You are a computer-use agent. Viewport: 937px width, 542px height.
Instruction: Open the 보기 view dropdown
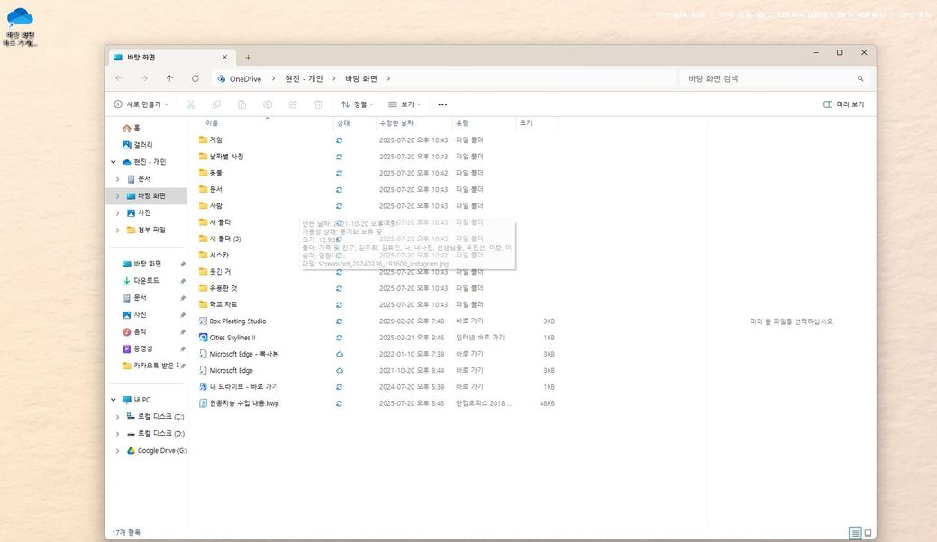click(x=405, y=104)
